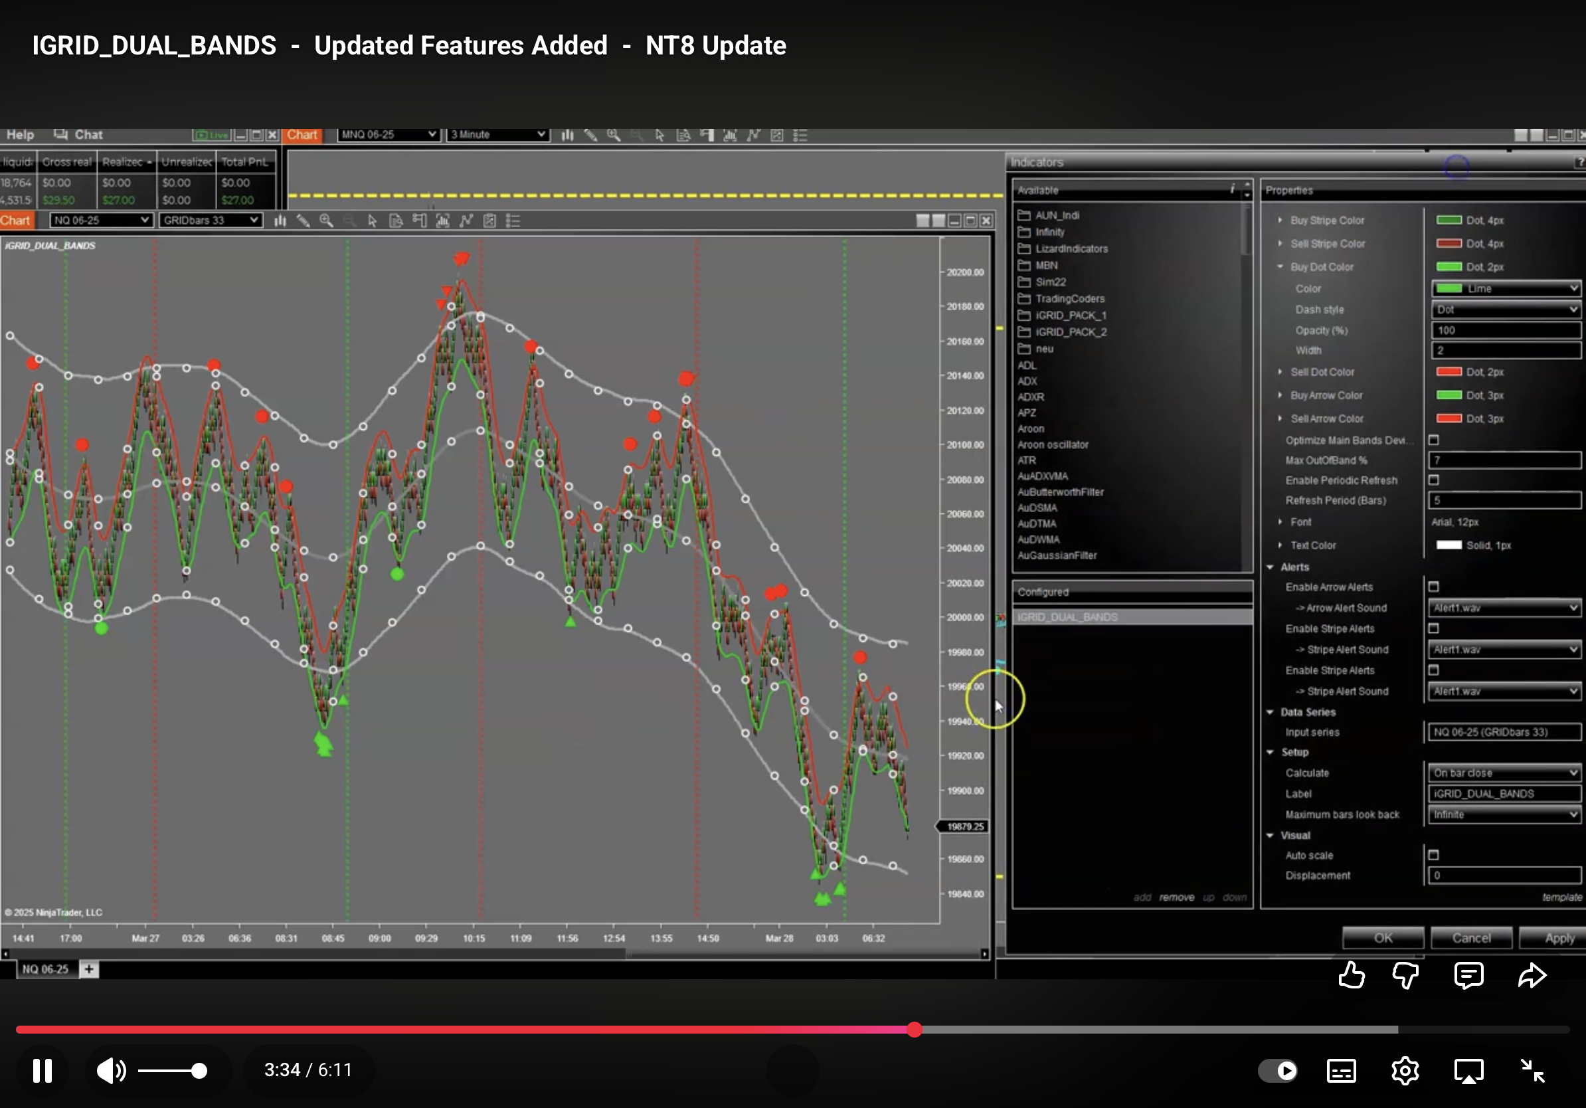The width and height of the screenshot is (1586, 1108).
Task: Toggle the autoplay switch
Action: pos(1277,1071)
